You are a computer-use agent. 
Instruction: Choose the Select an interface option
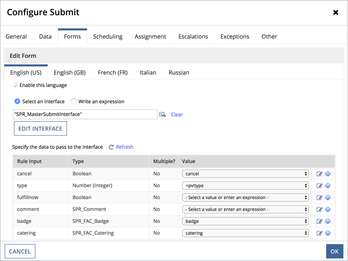click(x=17, y=101)
